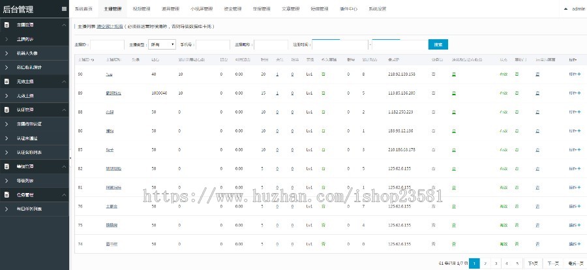
Task: Sort table by the 主播ID column sort icon
Action: click(x=92, y=60)
